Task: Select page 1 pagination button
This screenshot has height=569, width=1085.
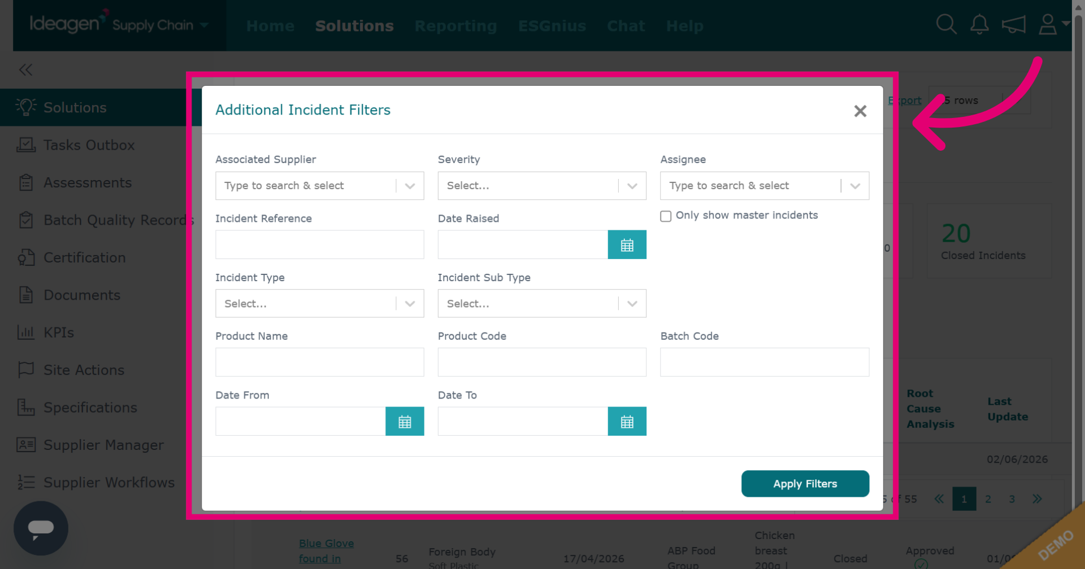Action: point(964,499)
